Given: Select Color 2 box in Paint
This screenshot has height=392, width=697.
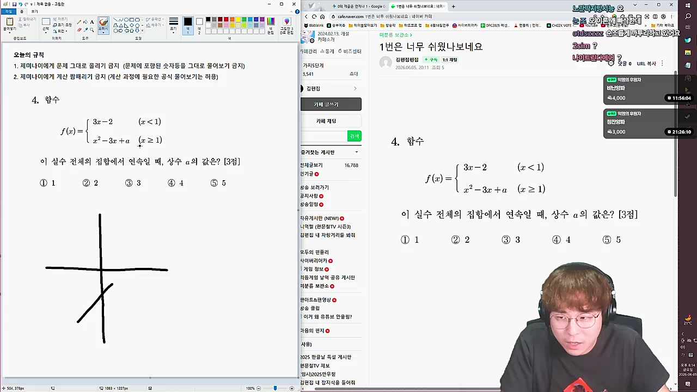Looking at the screenshot, I should pyautogui.click(x=199, y=25).
